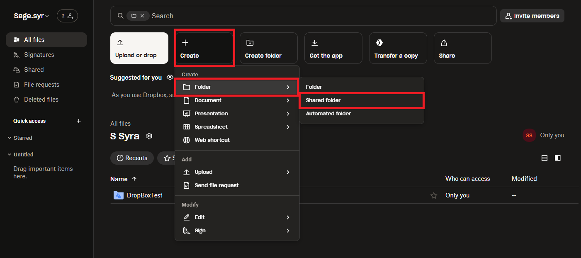Choose Shared folder in the submenu

click(362, 100)
